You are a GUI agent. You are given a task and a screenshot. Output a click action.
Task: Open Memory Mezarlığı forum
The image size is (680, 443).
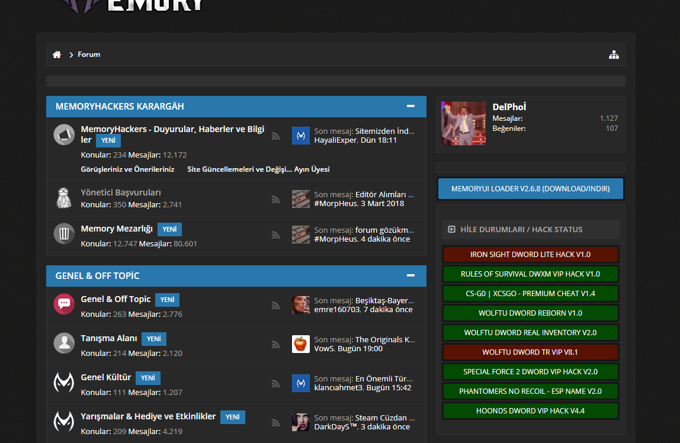117,229
